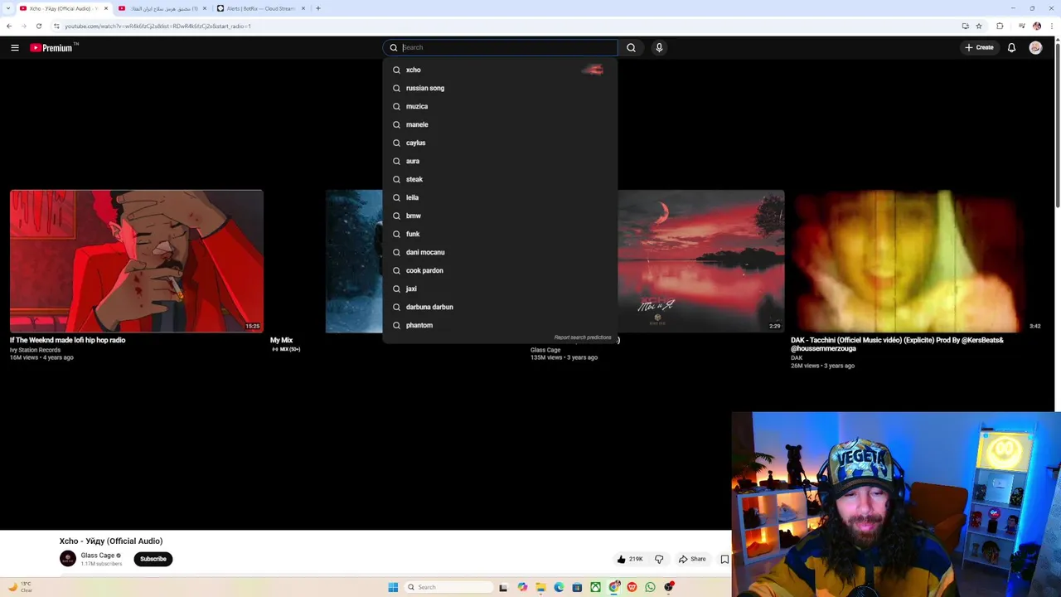The height and width of the screenshot is (597, 1061).
Task: Go back with the browser back arrow
Action: click(9, 26)
